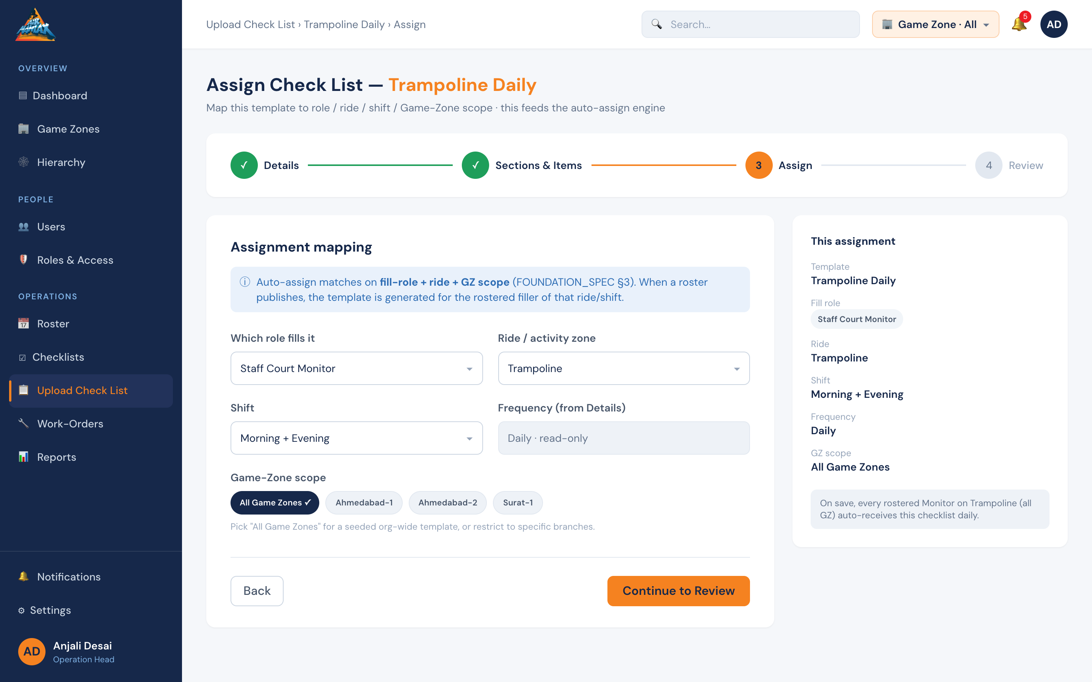Viewport: 1092px width, 682px height.
Task: Click Anjali Desai's orange avatar in sidebar
Action: (31, 651)
